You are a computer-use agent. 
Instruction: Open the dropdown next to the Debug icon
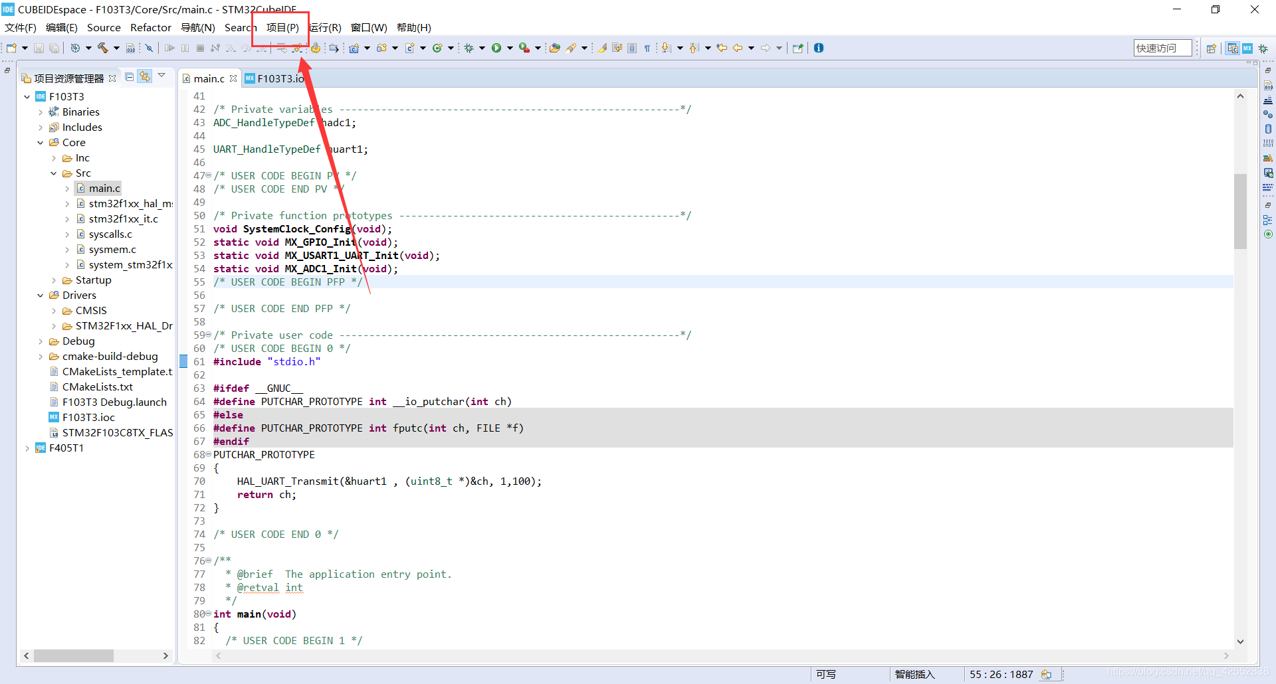pyautogui.click(x=483, y=48)
